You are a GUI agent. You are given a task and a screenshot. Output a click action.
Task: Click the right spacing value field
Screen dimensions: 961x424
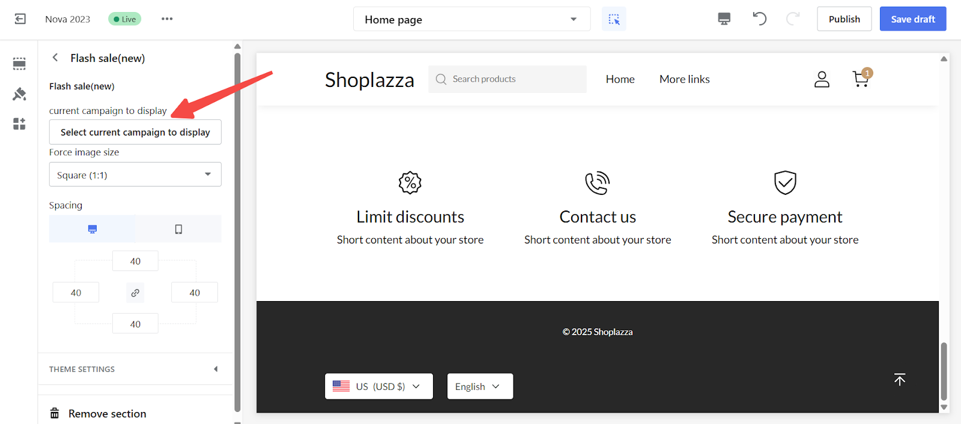(x=195, y=293)
